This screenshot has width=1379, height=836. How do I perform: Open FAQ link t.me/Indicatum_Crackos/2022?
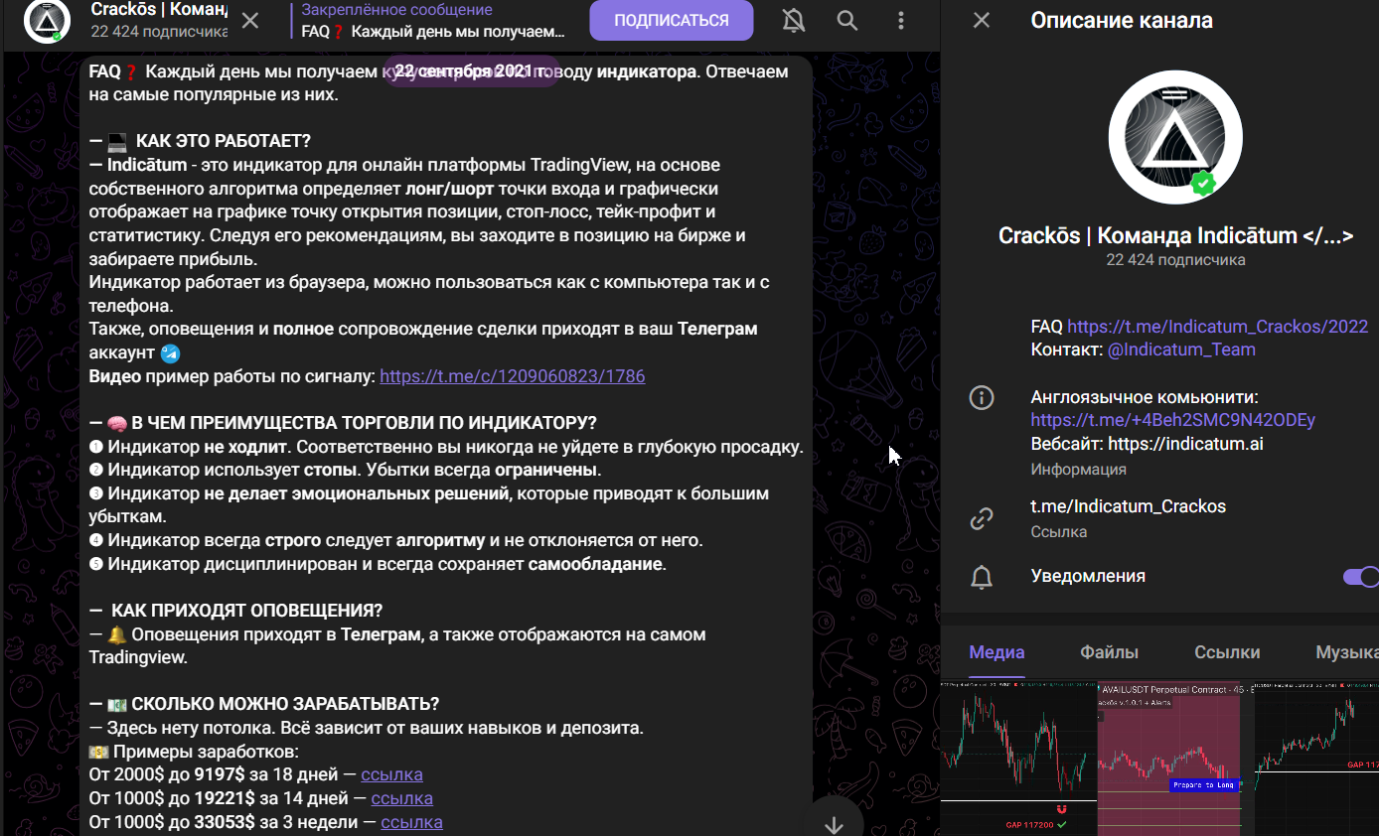[1217, 327]
